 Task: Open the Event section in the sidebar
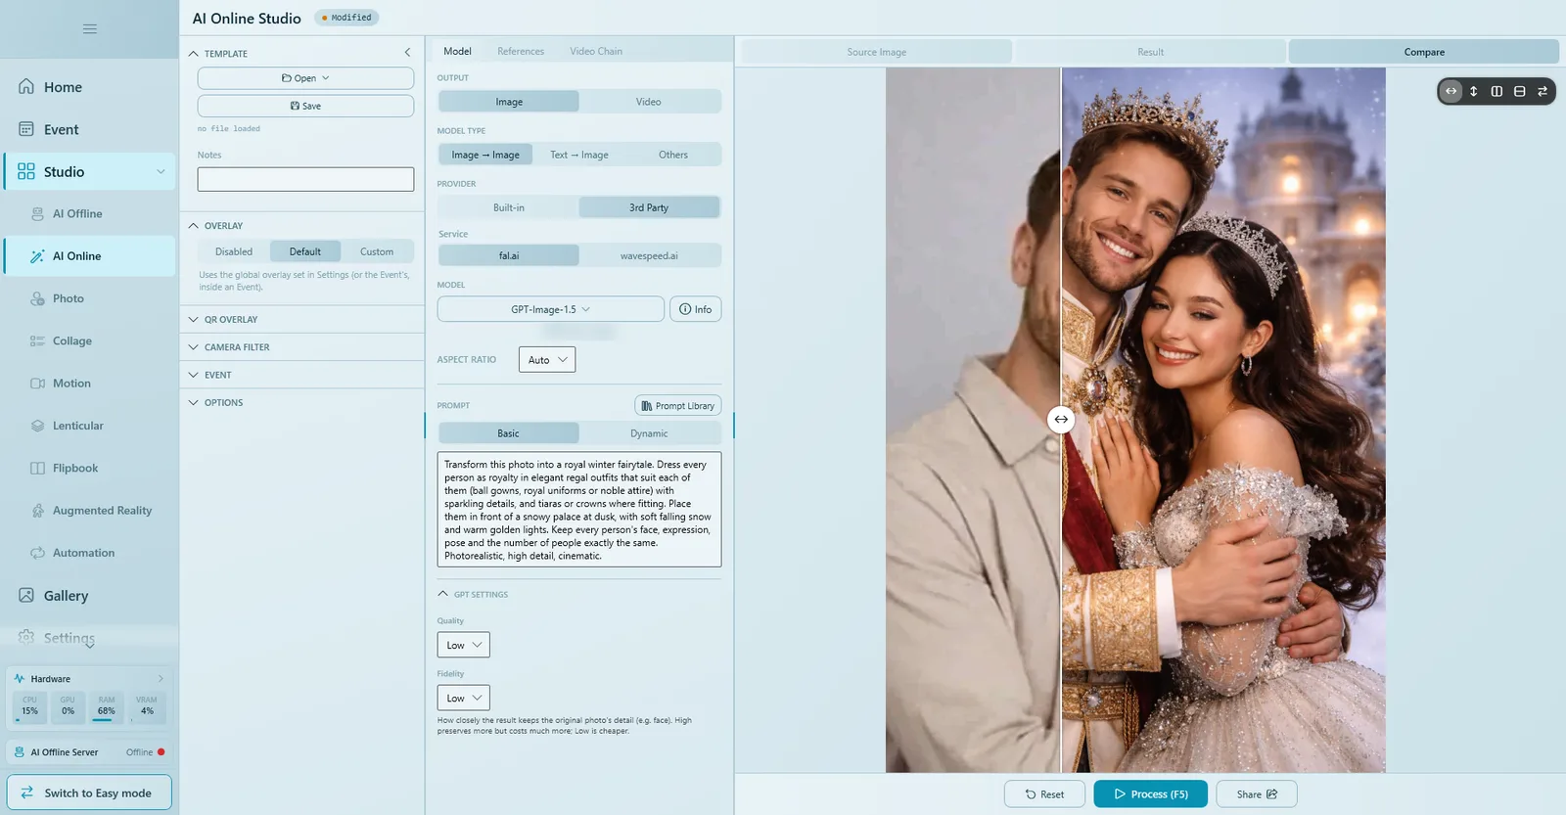point(90,129)
